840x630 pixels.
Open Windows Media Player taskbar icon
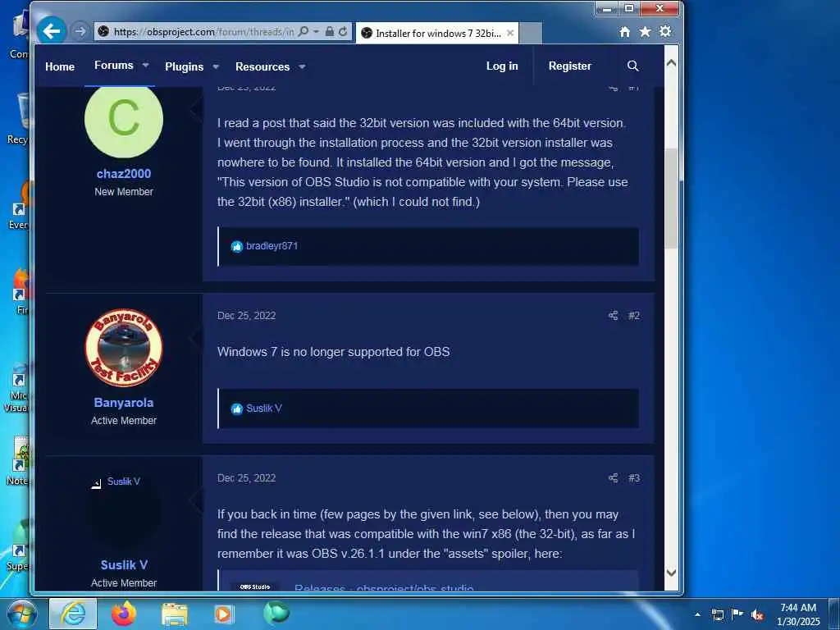pos(224,614)
